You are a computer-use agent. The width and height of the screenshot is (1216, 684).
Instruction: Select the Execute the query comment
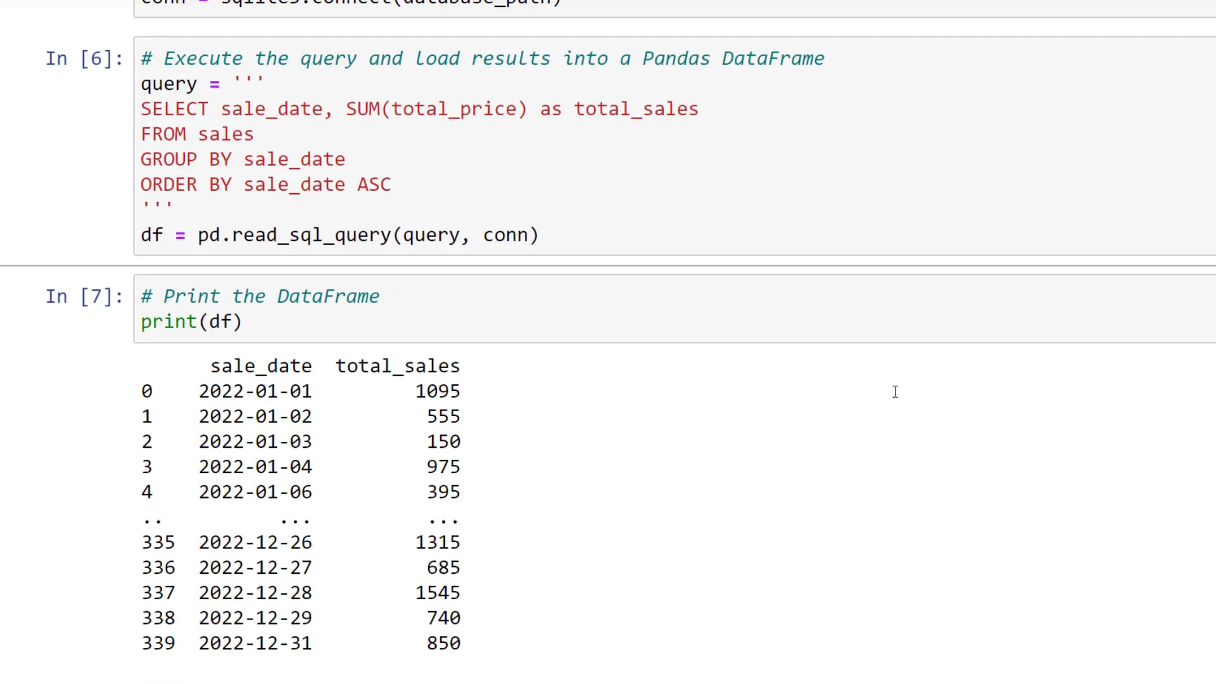click(x=481, y=58)
